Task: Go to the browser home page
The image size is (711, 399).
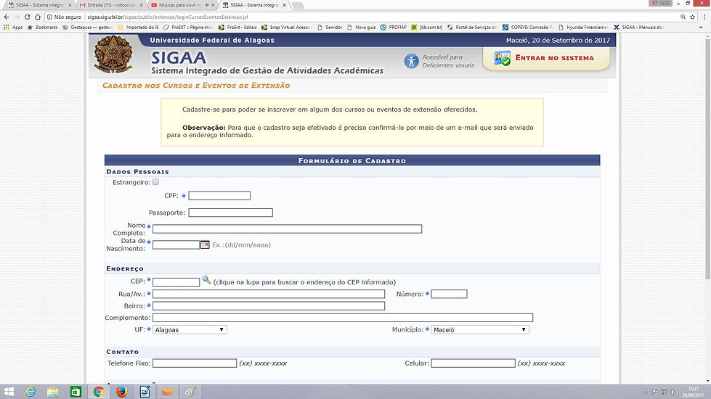Action: 38,17
